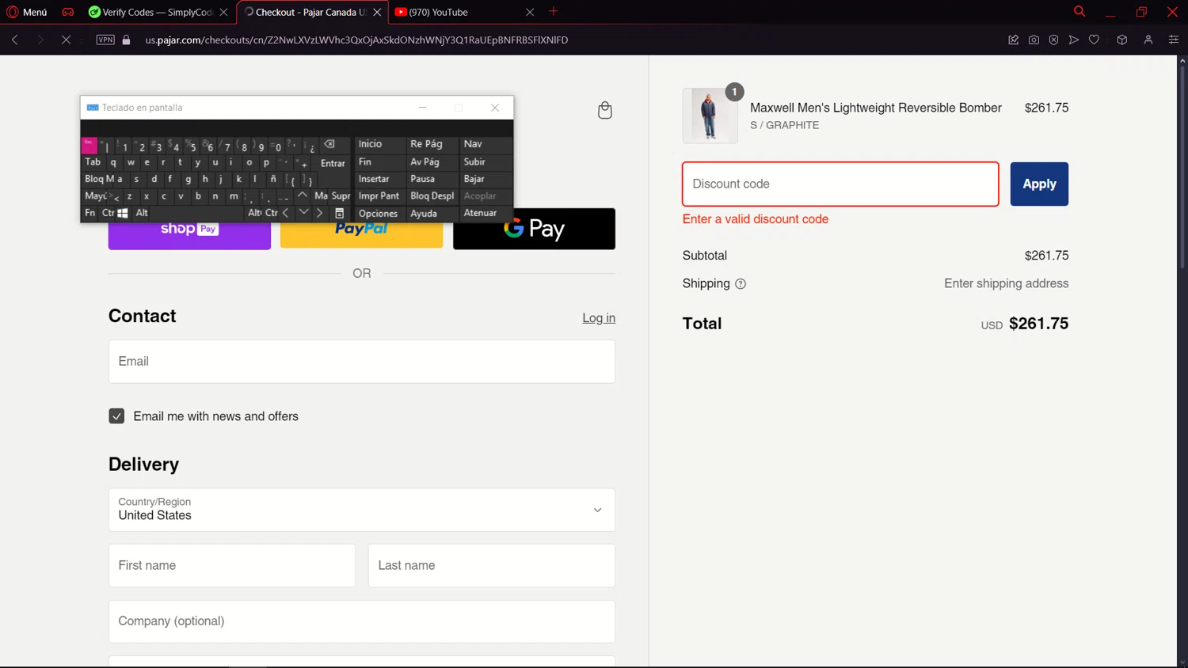This screenshot has height=668, width=1188.
Task: Toggle the Bloq Despl key on keyboard
Action: pyautogui.click(x=432, y=195)
